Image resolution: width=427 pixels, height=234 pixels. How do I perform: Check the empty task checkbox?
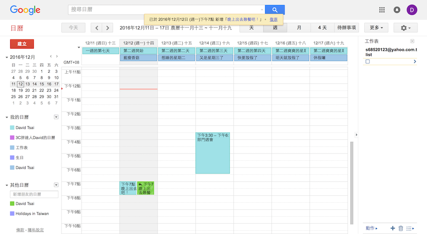coord(368,62)
